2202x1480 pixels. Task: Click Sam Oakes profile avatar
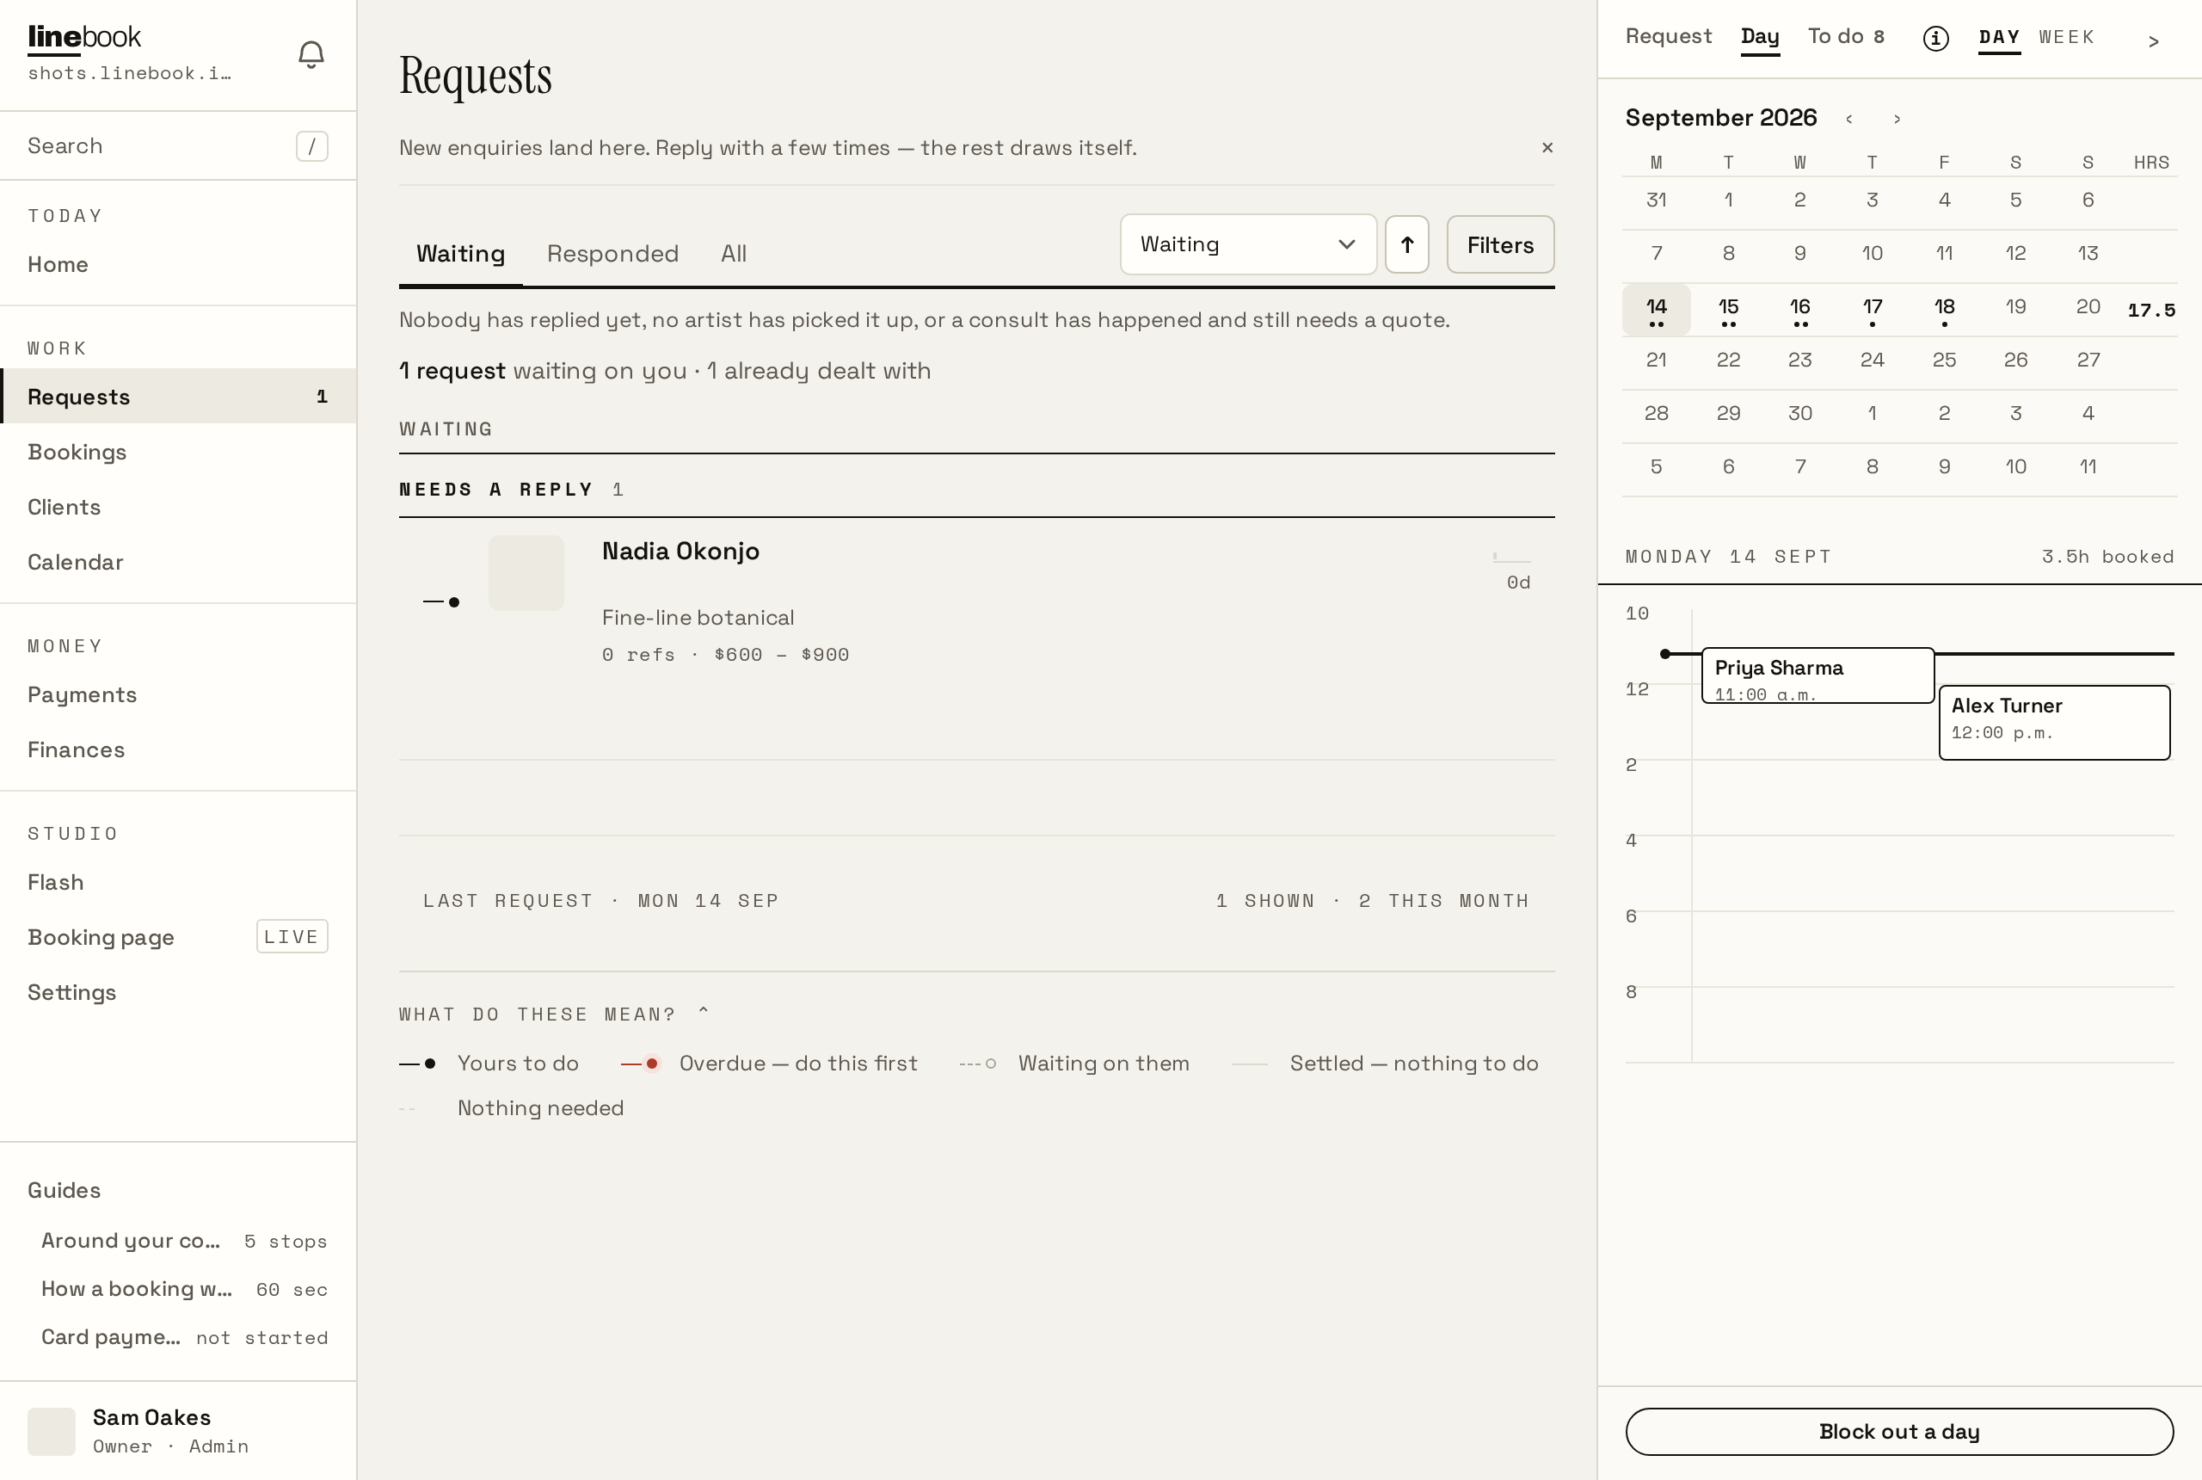tap(51, 1431)
